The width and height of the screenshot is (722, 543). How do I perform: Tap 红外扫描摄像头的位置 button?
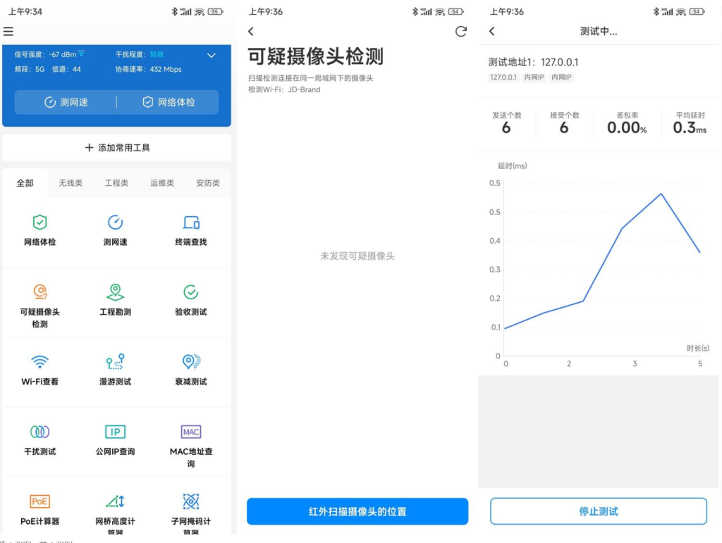tap(357, 511)
